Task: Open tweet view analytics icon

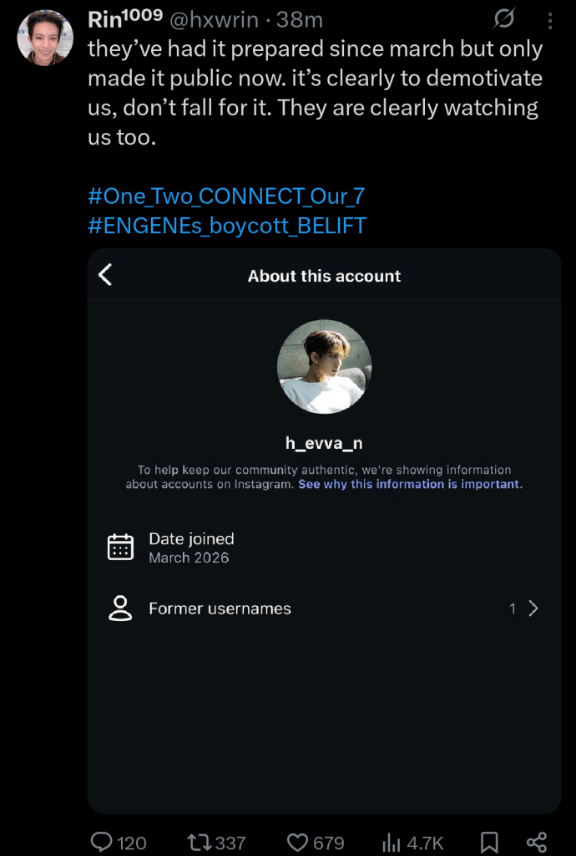Action: 392,842
